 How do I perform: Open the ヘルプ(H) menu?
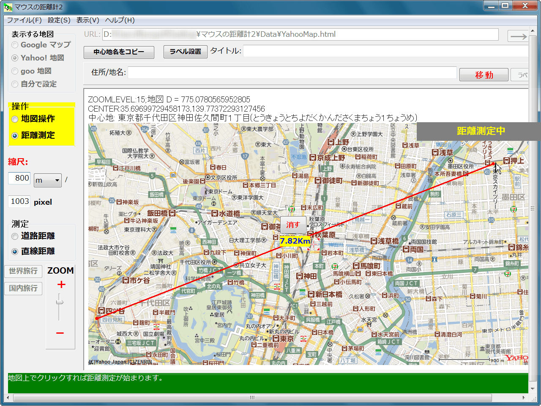click(x=120, y=20)
